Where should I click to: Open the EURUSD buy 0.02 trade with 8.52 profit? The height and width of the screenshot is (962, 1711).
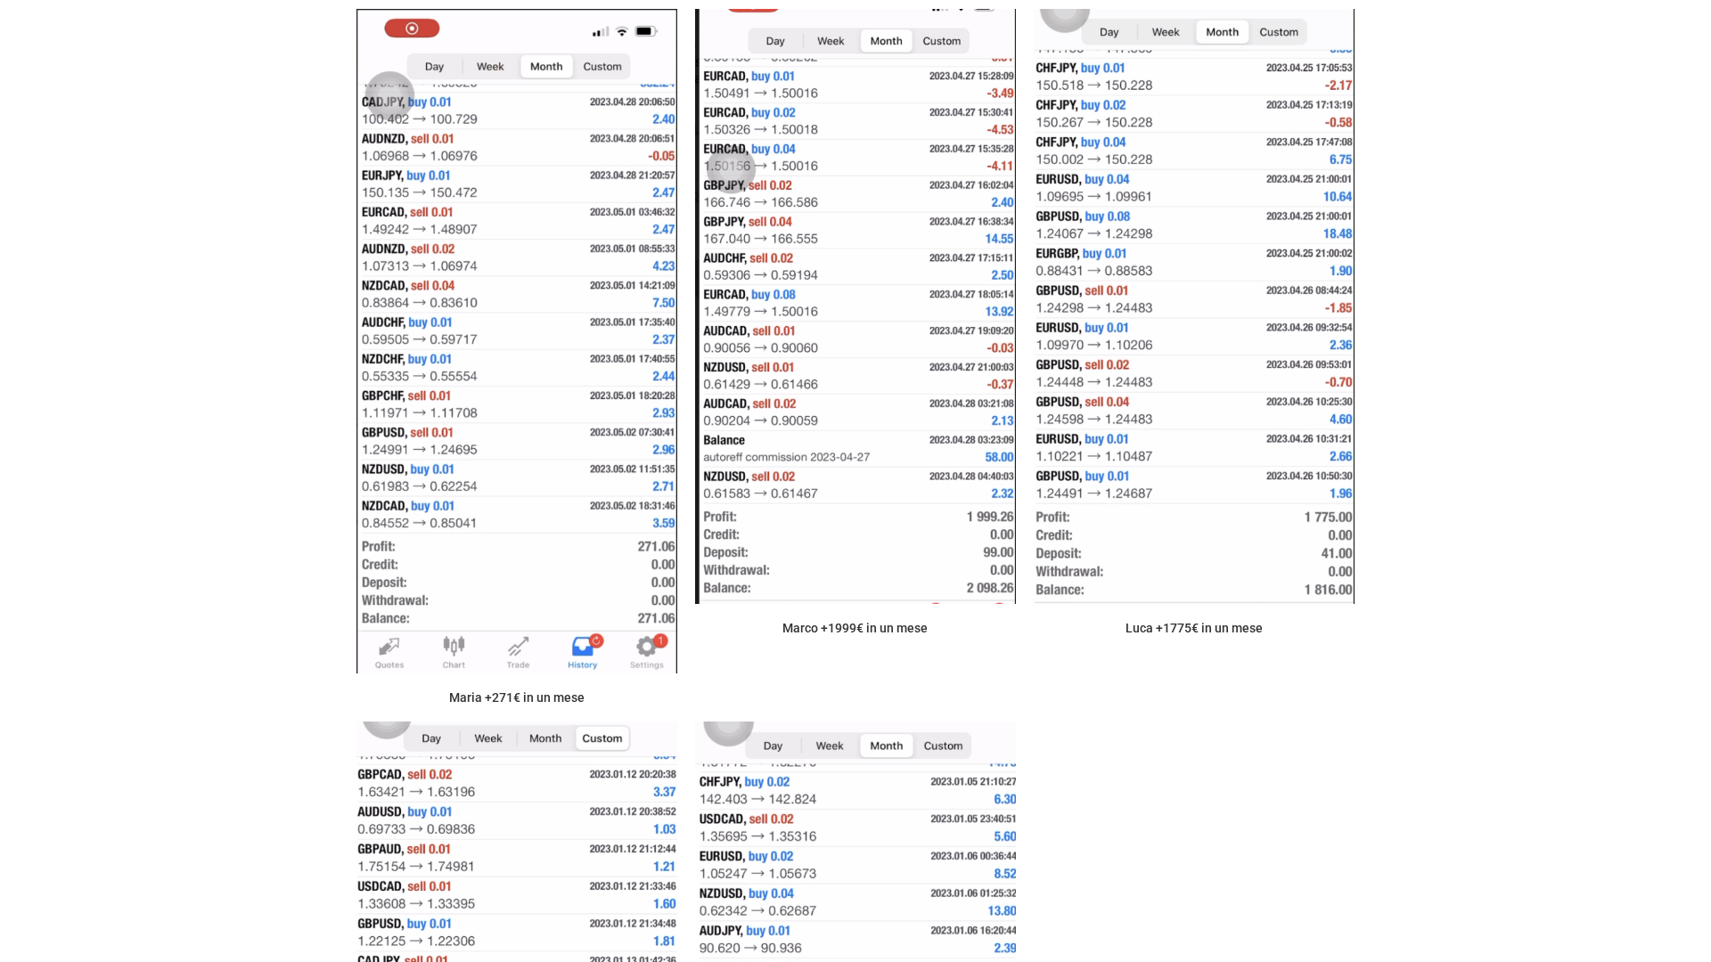coord(857,865)
